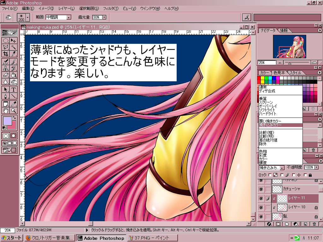
Task: Open the 不透明度 opacity slider arrow
Action: (316, 168)
